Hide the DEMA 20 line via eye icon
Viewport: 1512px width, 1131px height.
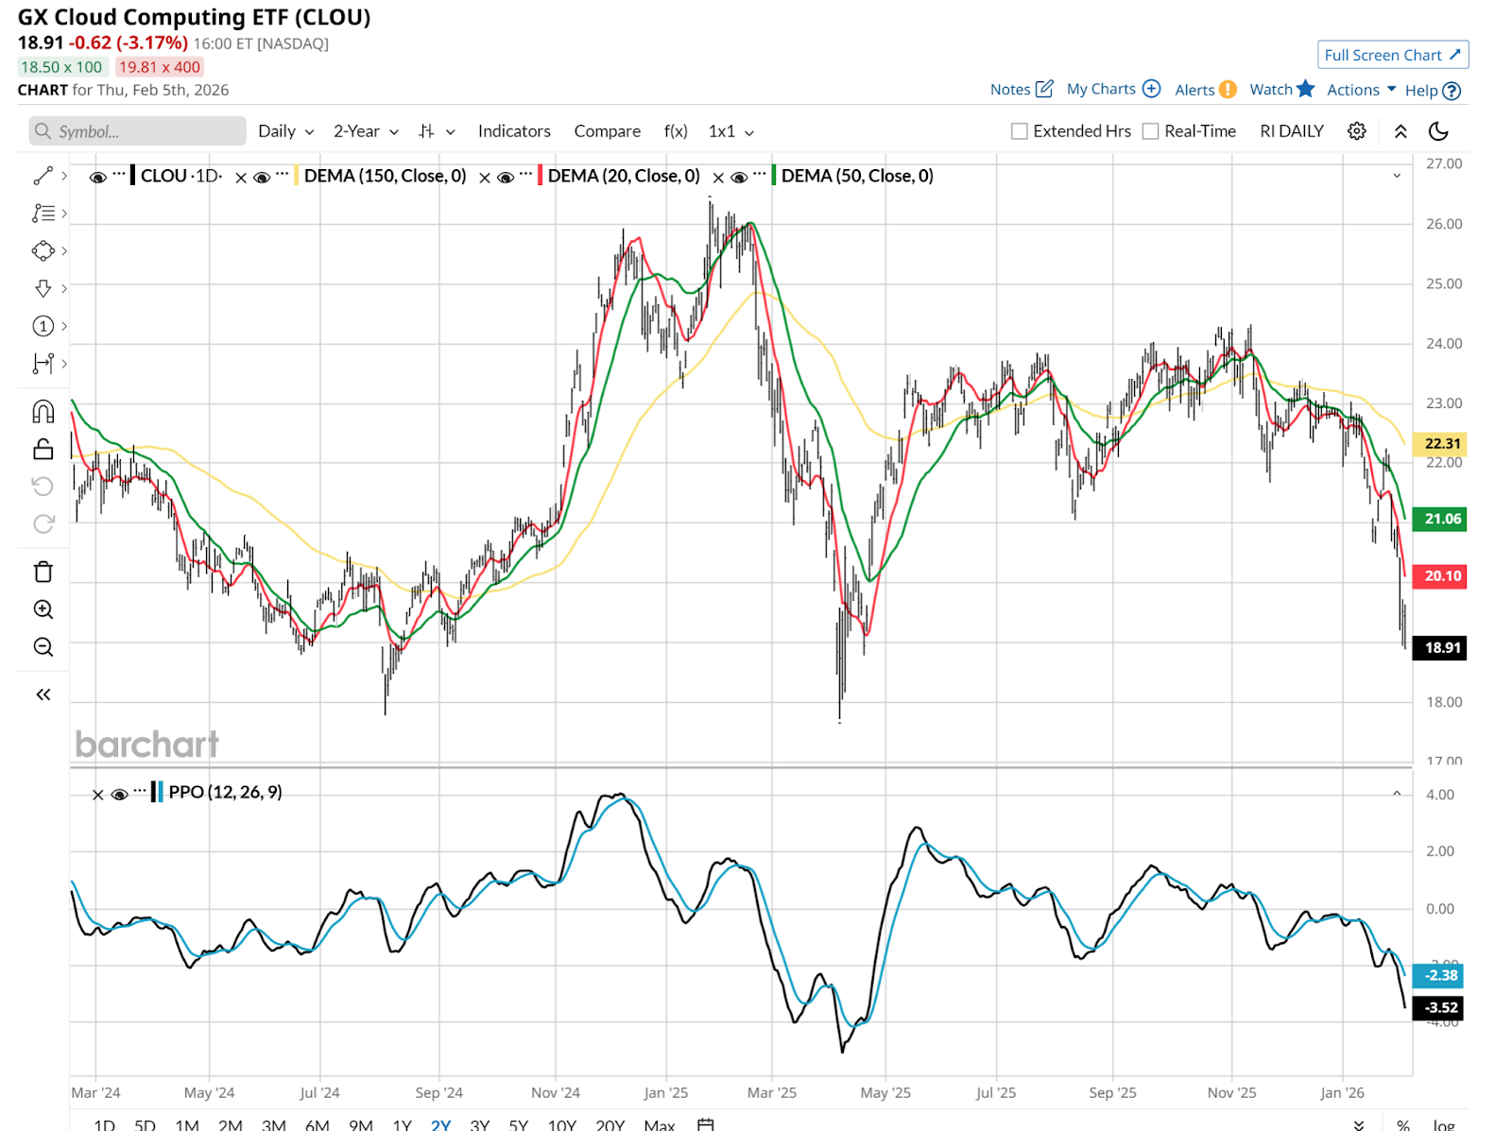[506, 177]
